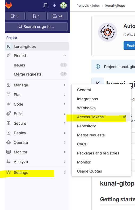This screenshot has width=135, height=210.
Task: Click the Operate cloud icon
Action: [9, 142]
